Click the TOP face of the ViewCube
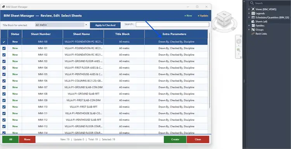291x149 pixels. (224, 14)
